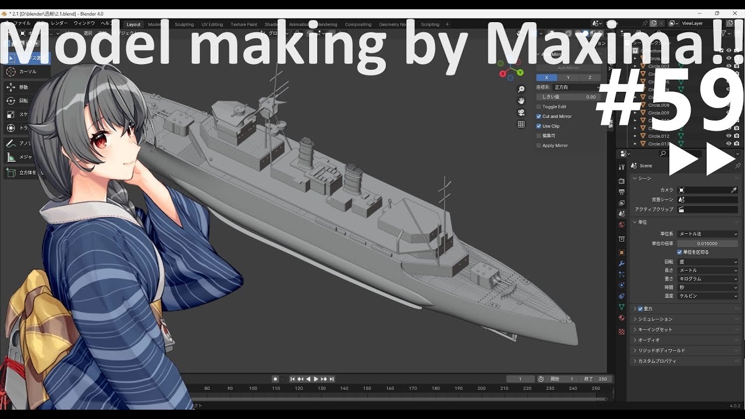Open the Object Constraints tab
Screen dimensions: 745x419
622,296
